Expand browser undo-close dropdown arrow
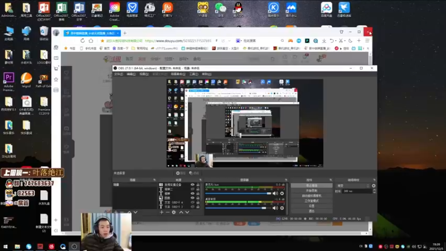Screen dimensions: 446x251 [x=336, y=41]
